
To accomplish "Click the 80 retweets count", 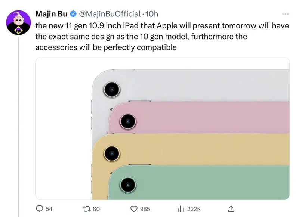I will 96,209.
